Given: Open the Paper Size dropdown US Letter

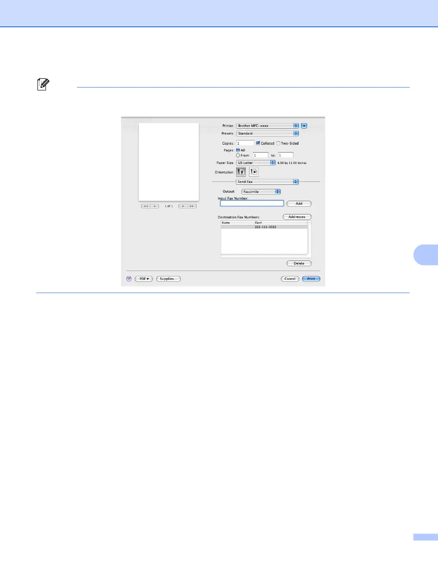Looking at the screenshot, I should (256, 163).
